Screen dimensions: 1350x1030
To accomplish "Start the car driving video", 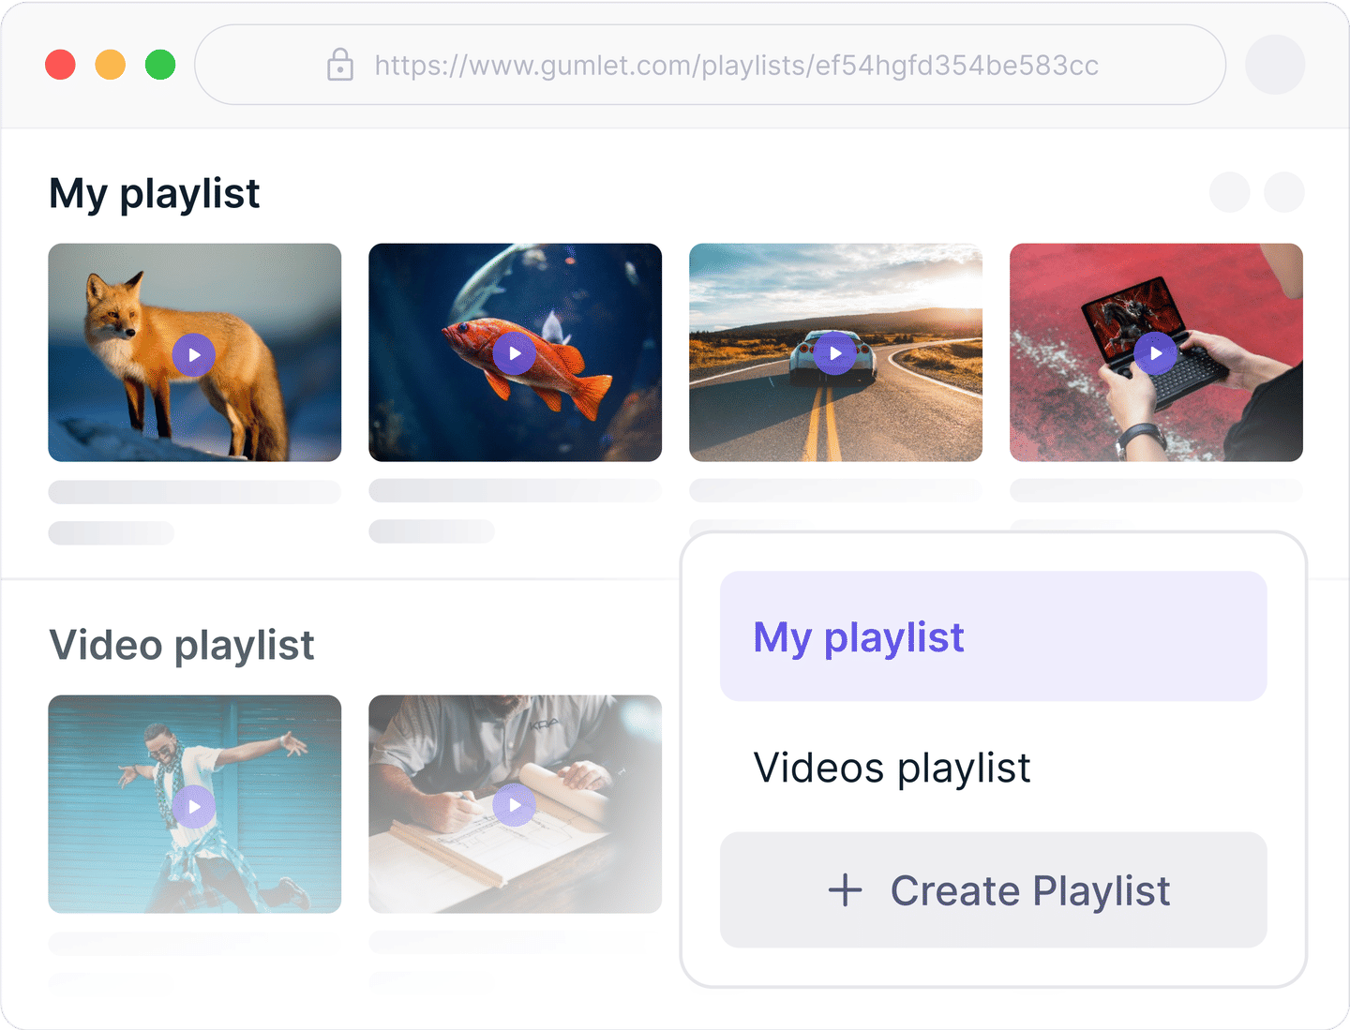I will pos(835,353).
